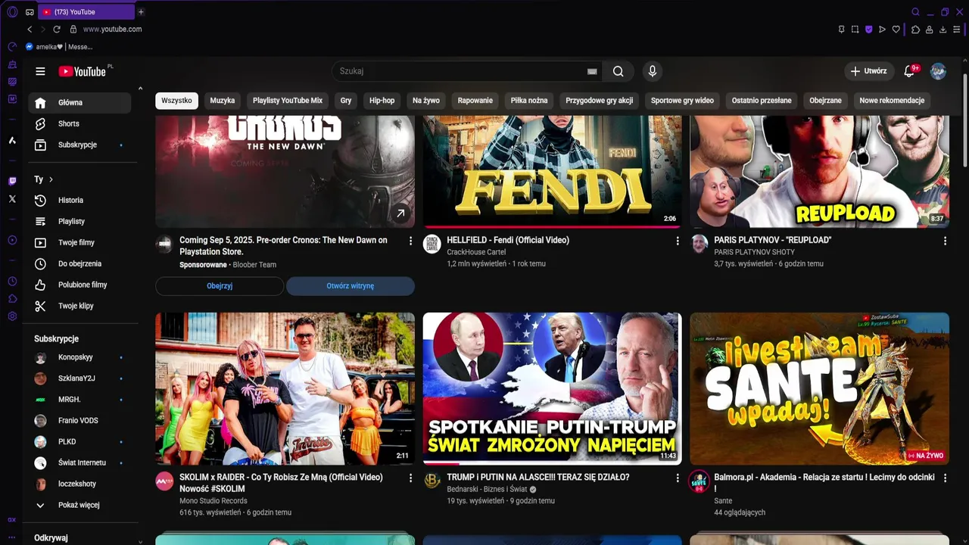Open SANTE livestream thumbnail
Viewport: 969px width, 545px height.
(820, 388)
